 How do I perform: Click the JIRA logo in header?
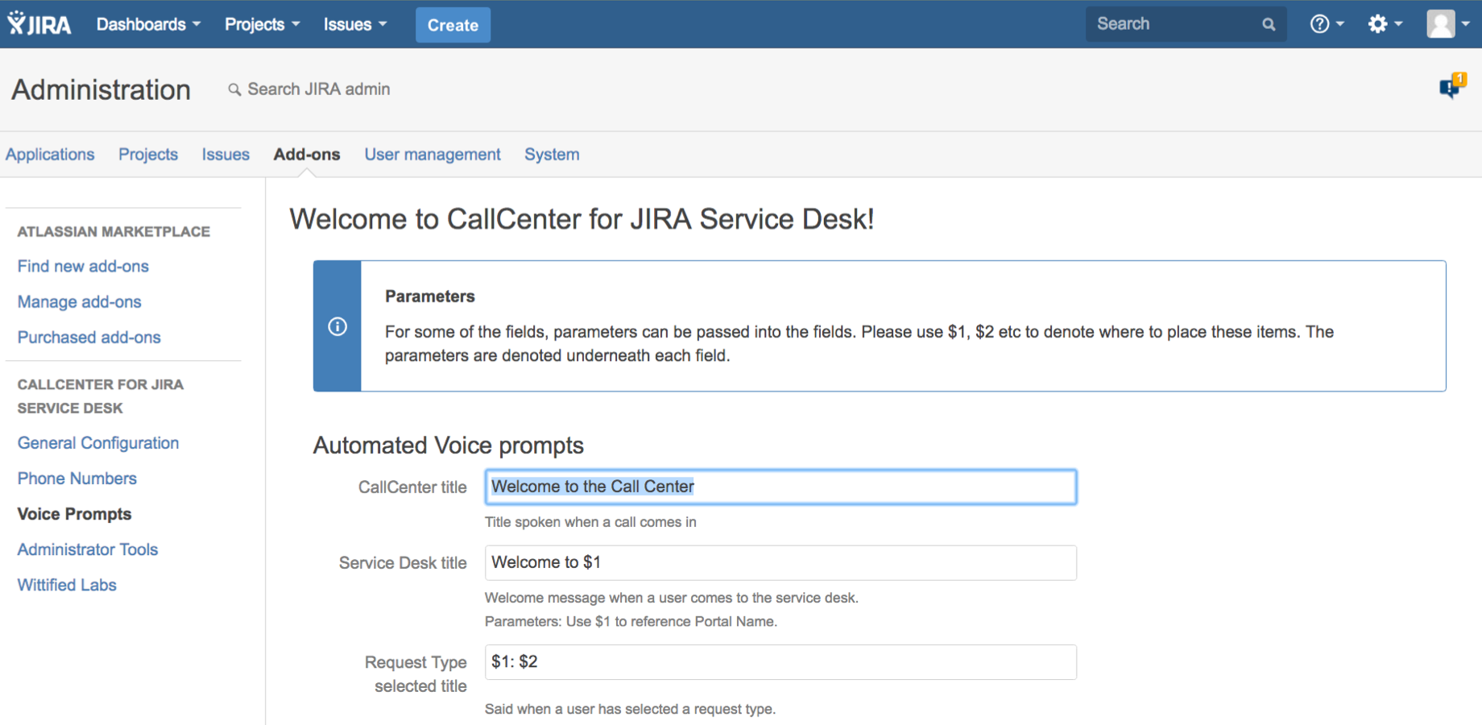point(39,24)
